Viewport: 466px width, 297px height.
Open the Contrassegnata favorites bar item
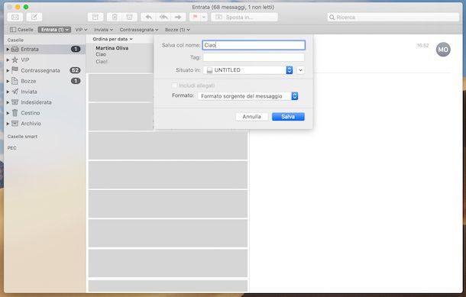[x=139, y=30]
